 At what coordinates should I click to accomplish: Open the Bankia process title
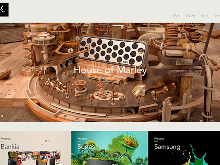(10, 147)
